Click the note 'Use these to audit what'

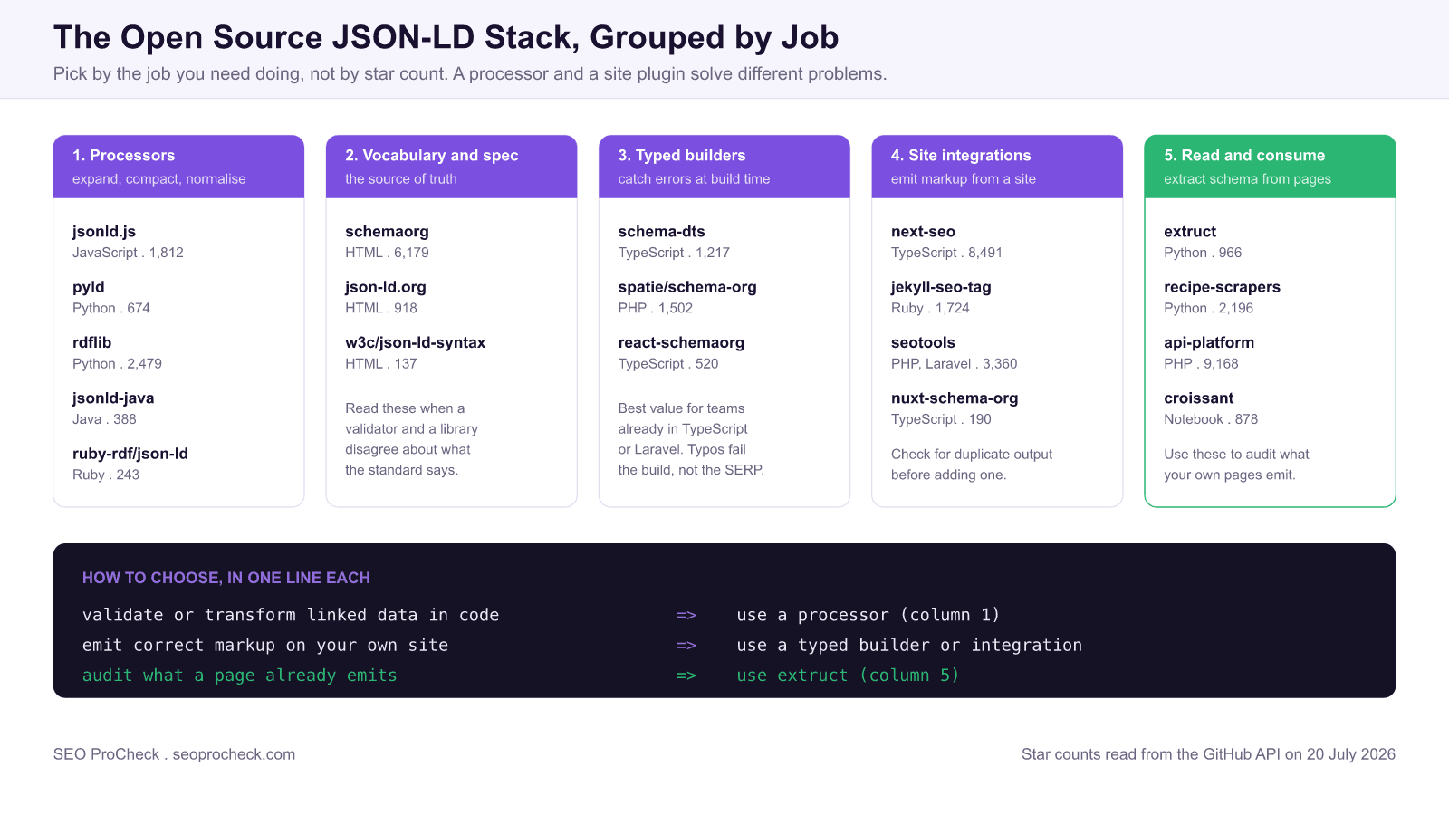click(1236, 465)
